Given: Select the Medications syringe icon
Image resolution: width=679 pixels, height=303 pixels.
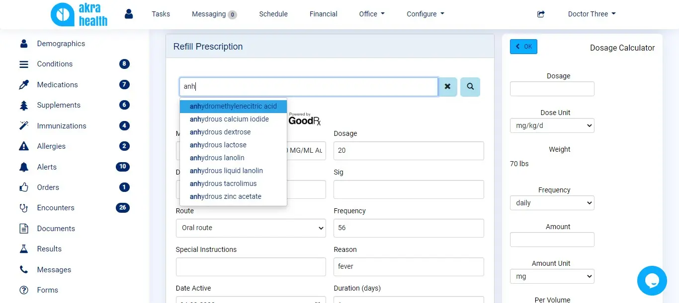Looking at the screenshot, I should click(x=23, y=84).
